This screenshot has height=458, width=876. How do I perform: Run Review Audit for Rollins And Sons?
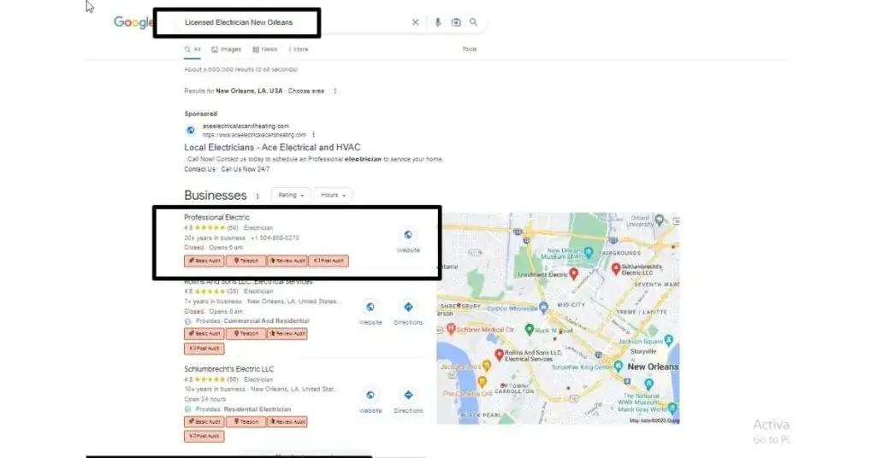click(x=287, y=333)
